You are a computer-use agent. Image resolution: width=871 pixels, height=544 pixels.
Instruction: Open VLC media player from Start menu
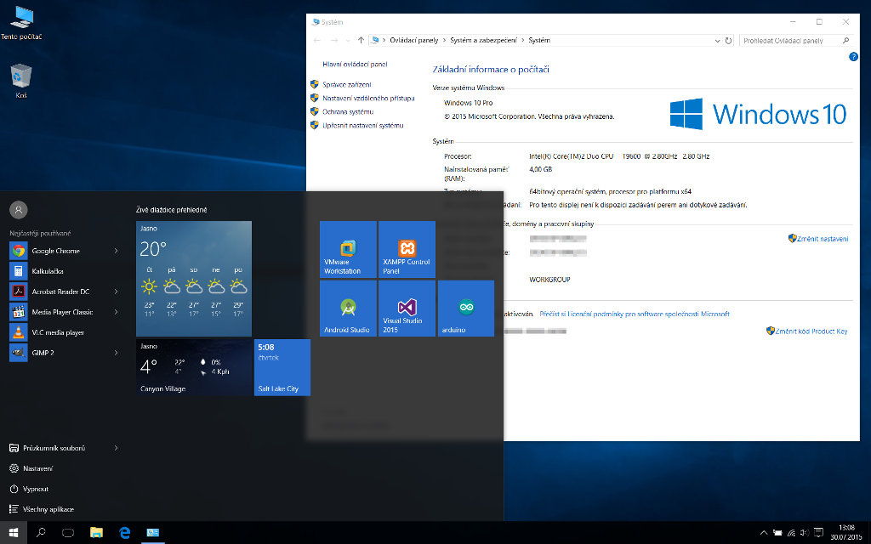pos(58,332)
